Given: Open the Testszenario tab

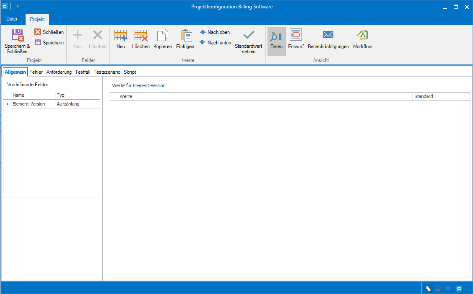Looking at the screenshot, I should coord(107,72).
